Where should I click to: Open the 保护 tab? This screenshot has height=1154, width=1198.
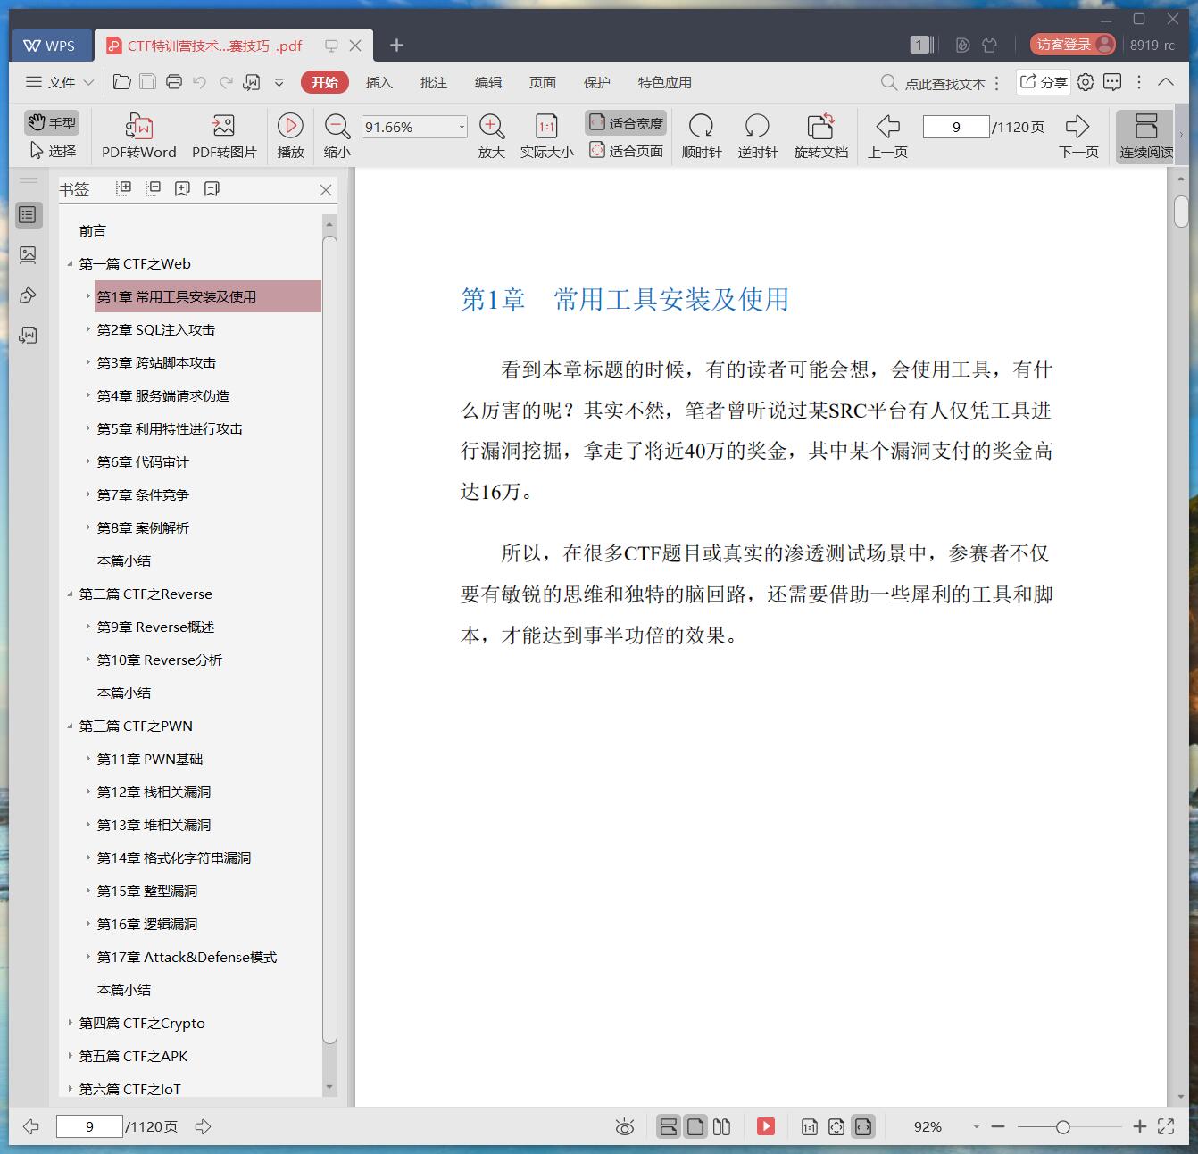coord(596,82)
